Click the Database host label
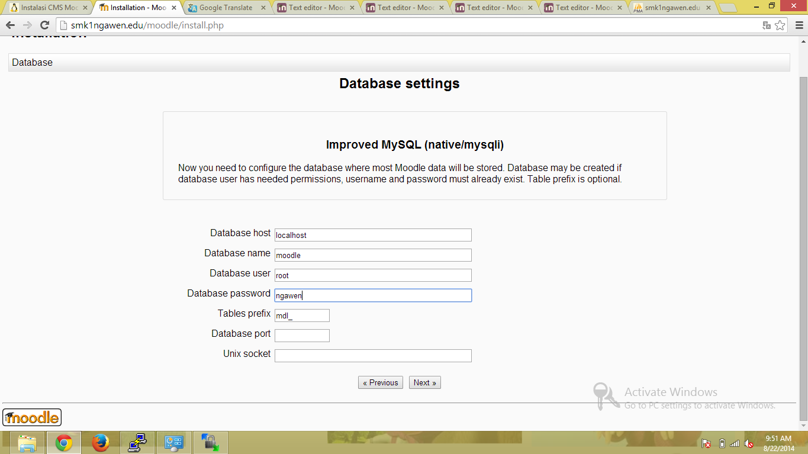The width and height of the screenshot is (808, 454). pos(240,233)
